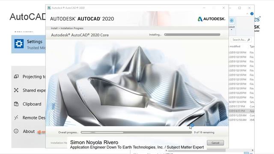The image size is (274, 154).
Task: Click the 'Installation Progress' breadcrumb text
Action: [72, 28]
